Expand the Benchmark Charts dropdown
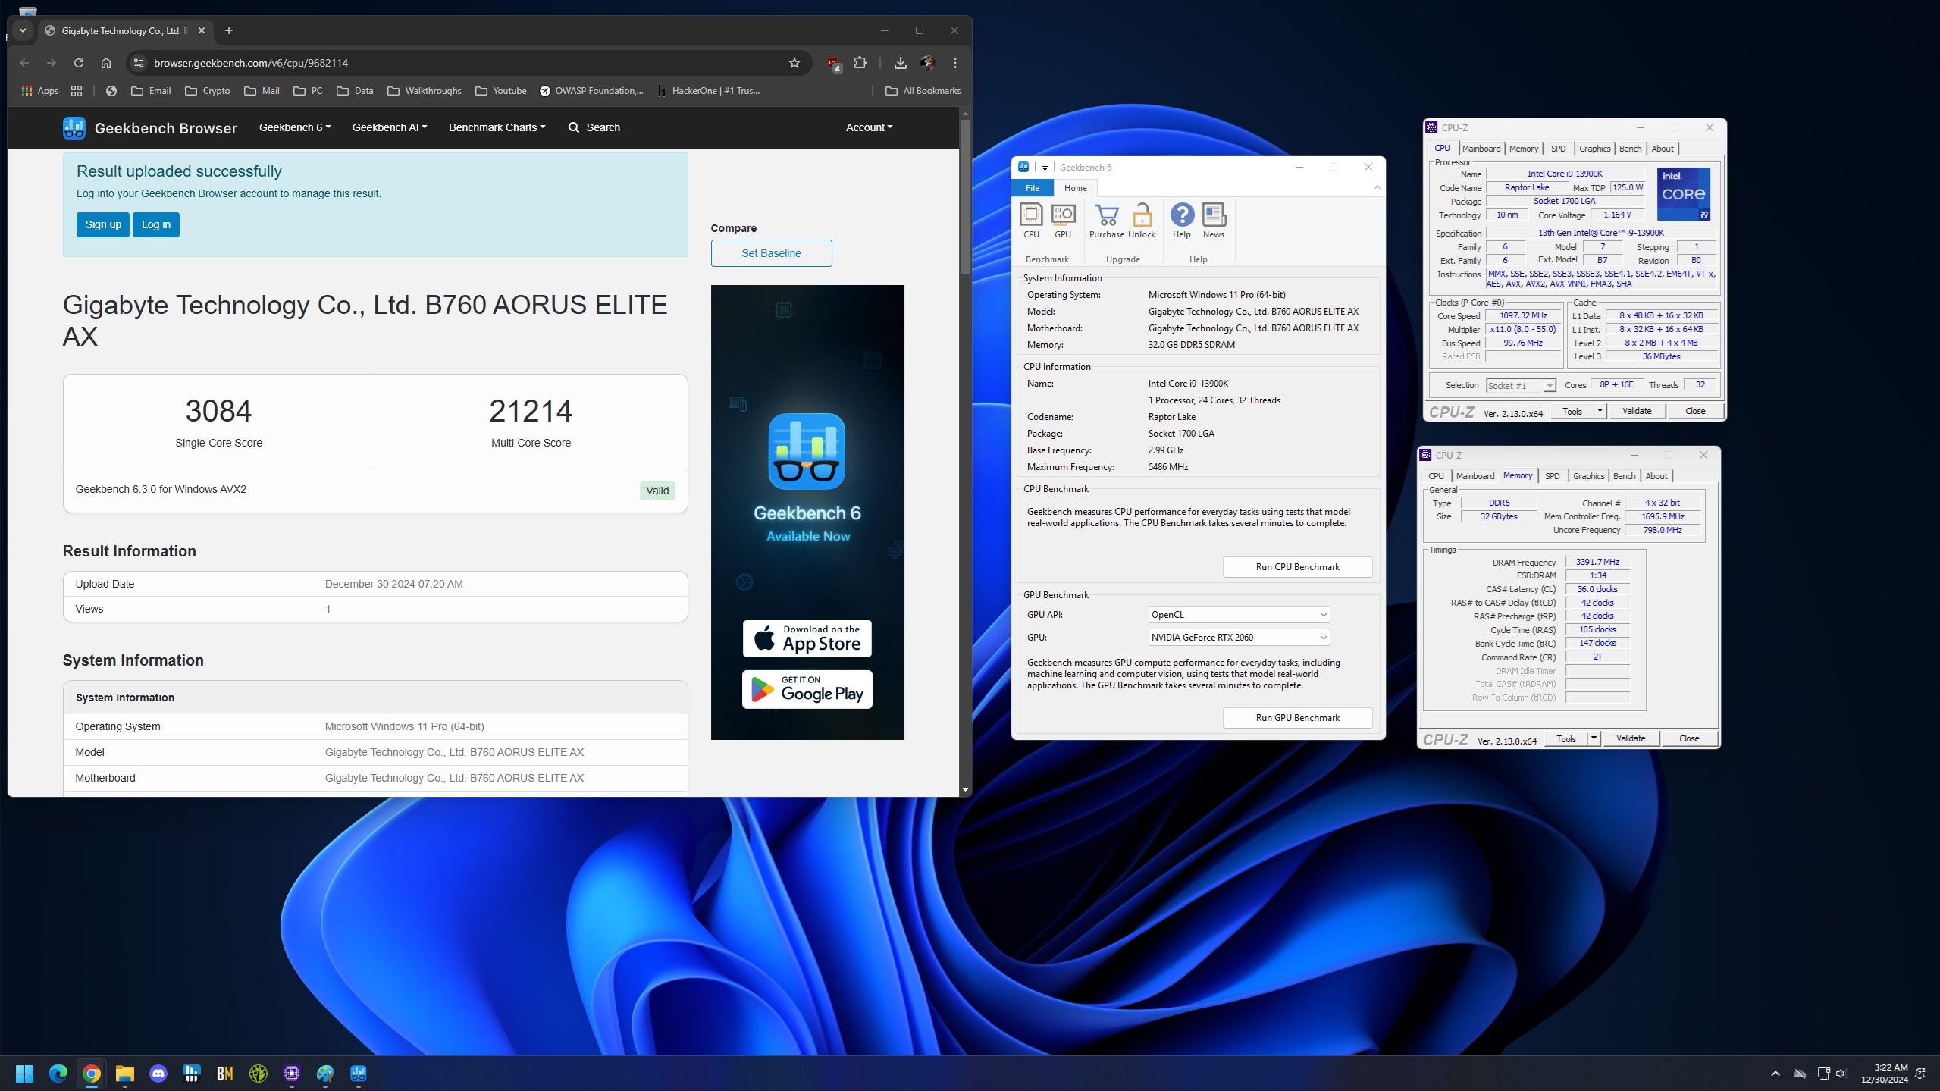 point(497,127)
